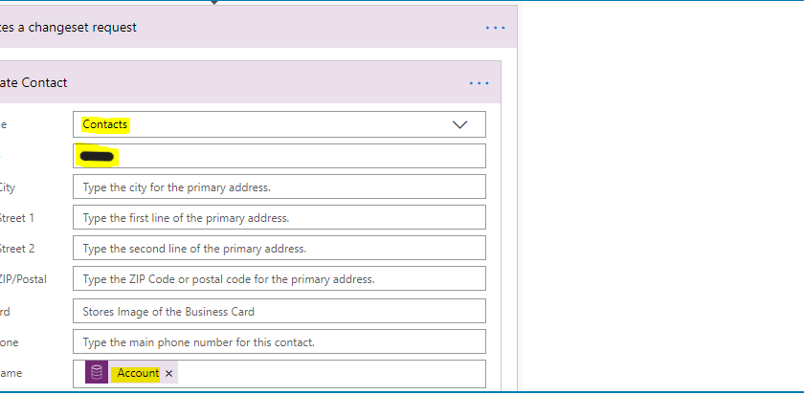Click the ZIP/Postal field label
Image resolution: width=804 pixels, height=395 pixels.
coord(23,279)
